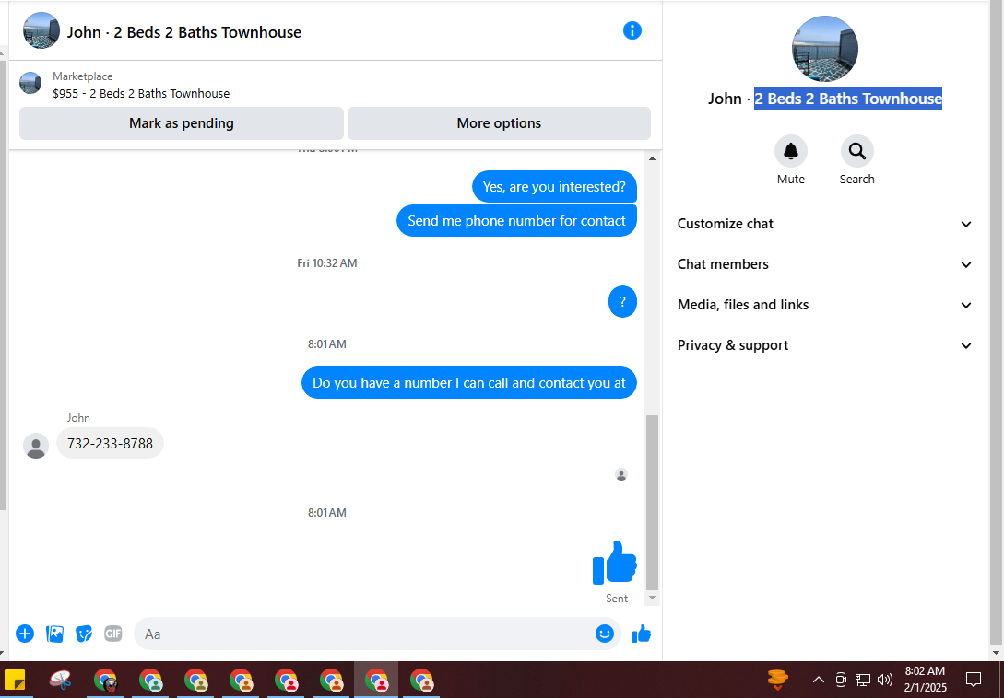
Task: Click the Marketplace label above the listing
Action: (83, 76)
